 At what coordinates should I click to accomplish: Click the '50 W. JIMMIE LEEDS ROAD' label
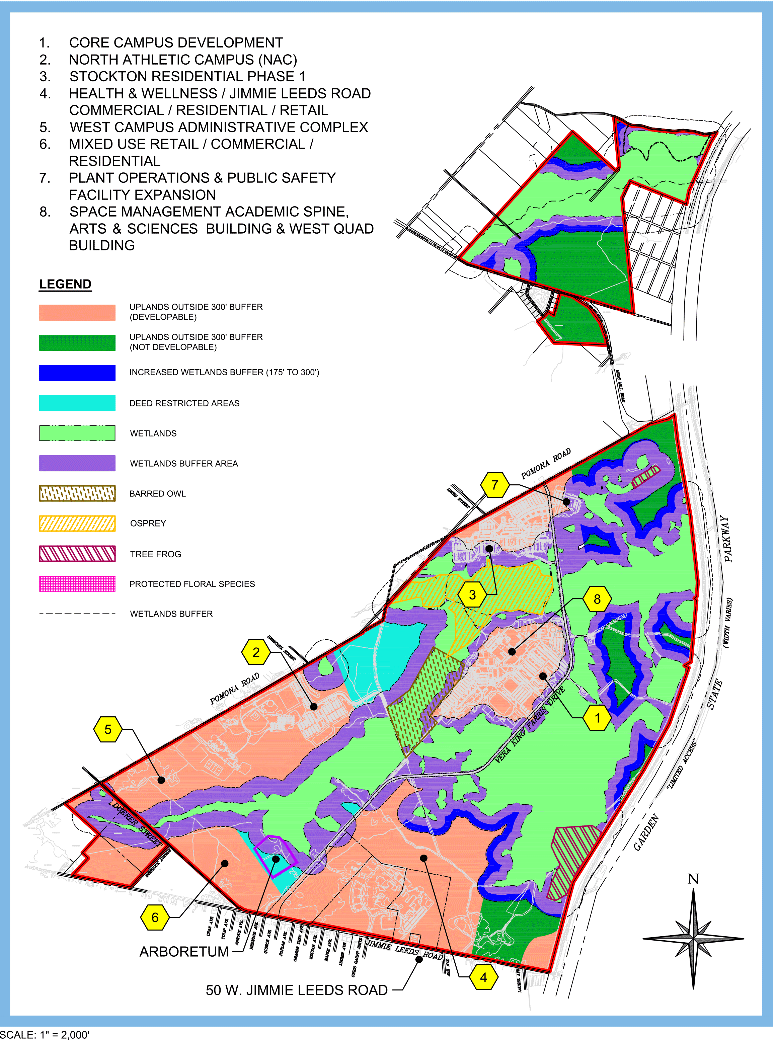(297, 990)
